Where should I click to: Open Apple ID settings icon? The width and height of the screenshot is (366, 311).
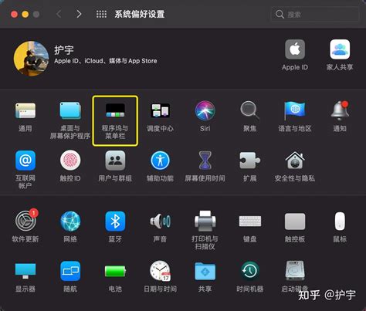coord(295,49)
